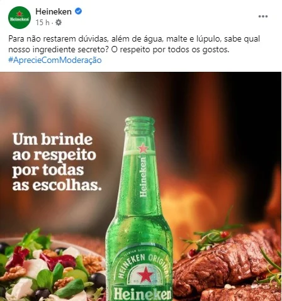Click the green bottle's mouth at top

[x=140, y=123]
